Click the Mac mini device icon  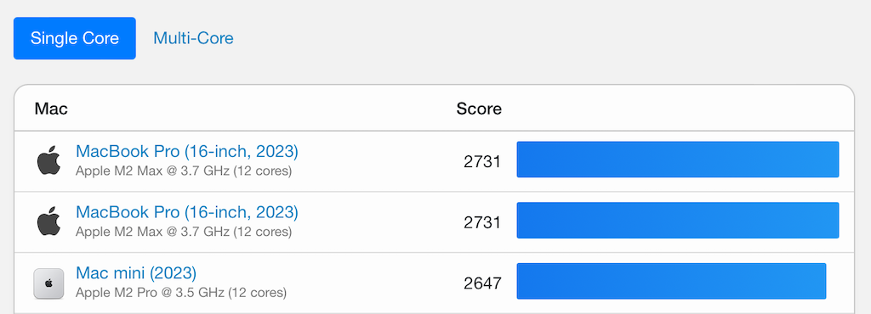click(x=48, y=283)
